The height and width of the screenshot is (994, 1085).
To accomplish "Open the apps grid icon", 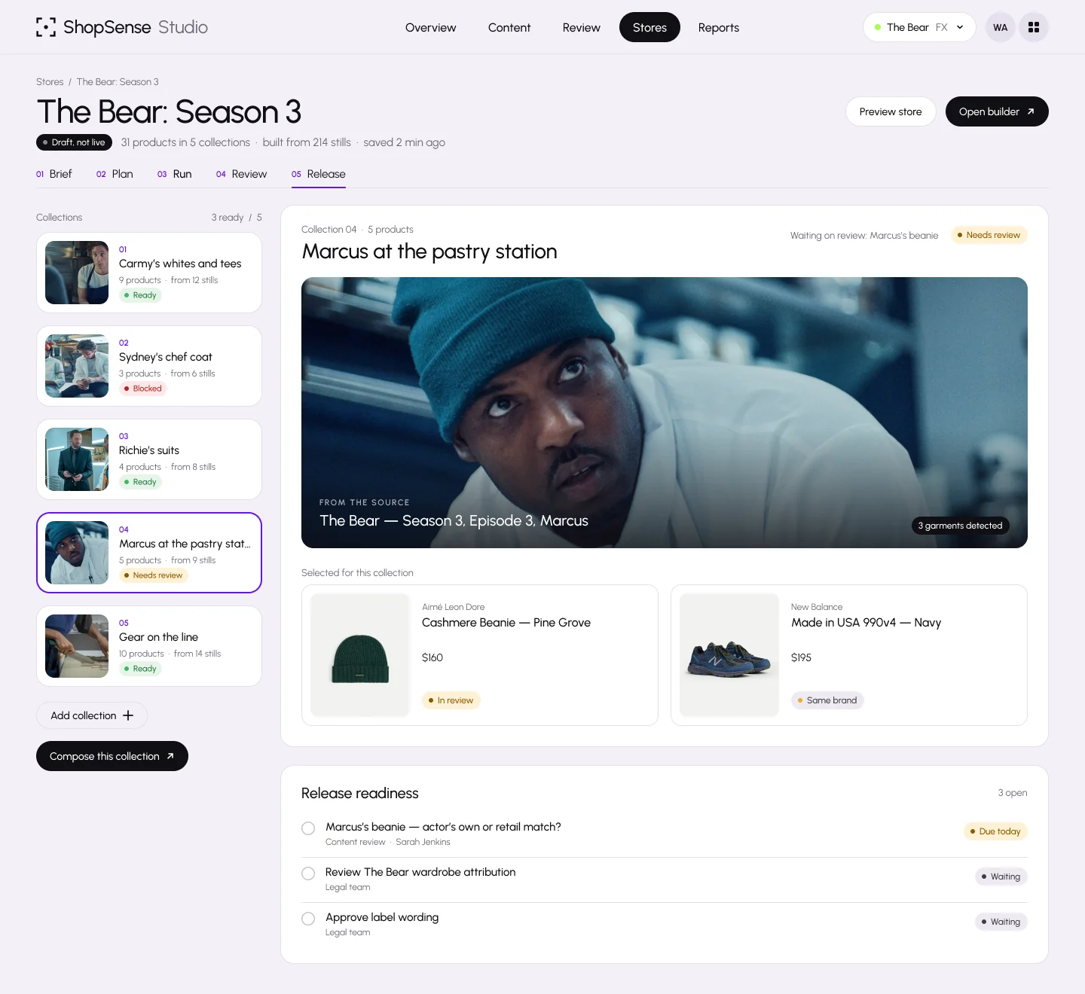I will coord(1034,27).
